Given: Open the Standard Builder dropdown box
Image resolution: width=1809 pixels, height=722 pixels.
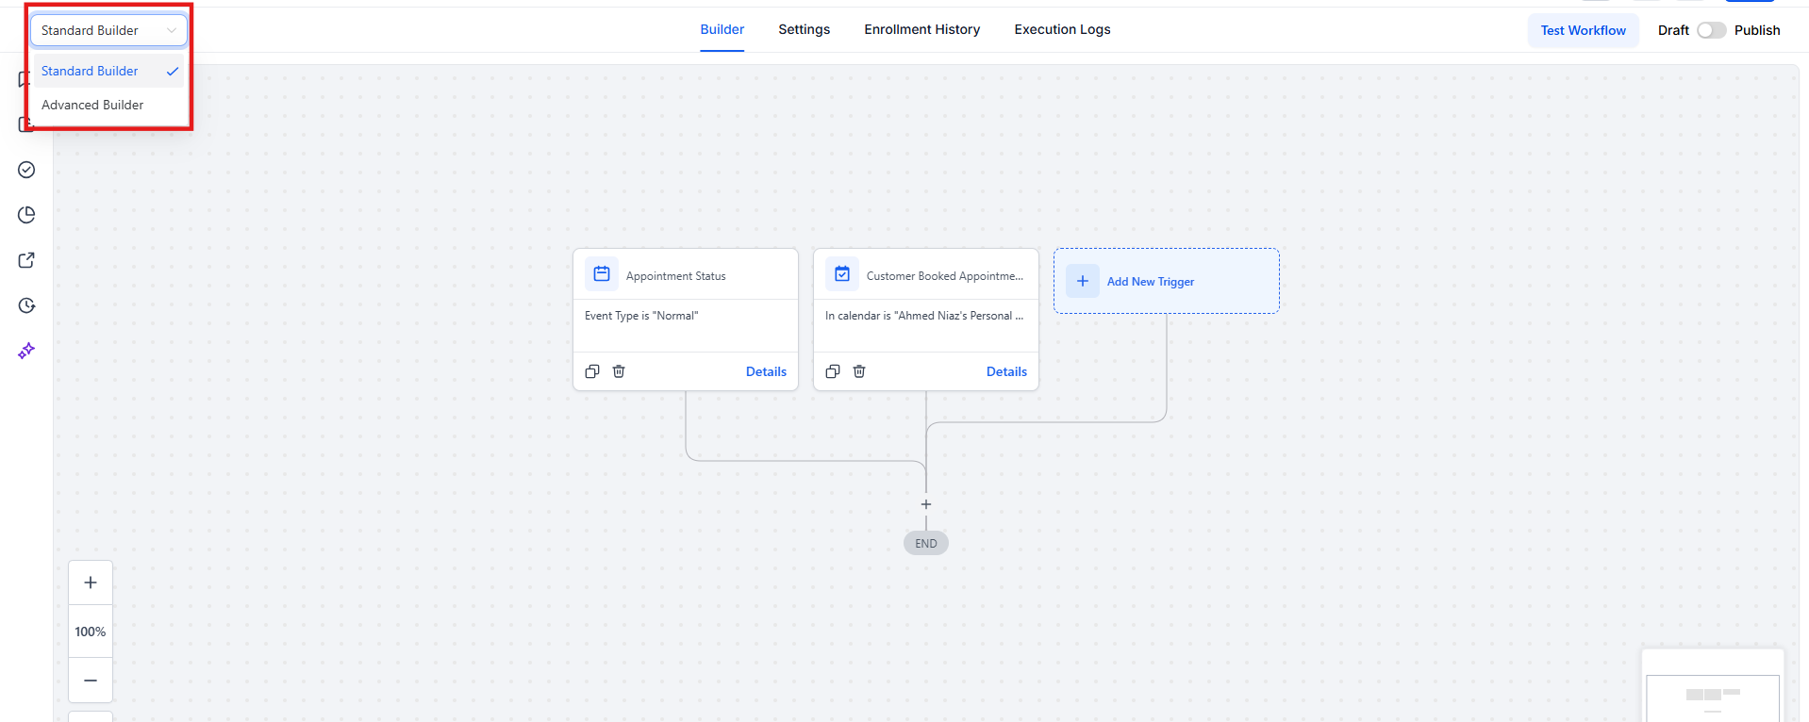Looking at the screenshot, I should point(108,30).
